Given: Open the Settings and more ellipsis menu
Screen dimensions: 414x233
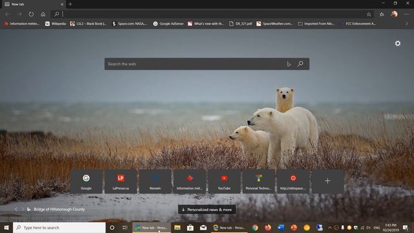Looking at the screenshot, I should pos(406,14).
